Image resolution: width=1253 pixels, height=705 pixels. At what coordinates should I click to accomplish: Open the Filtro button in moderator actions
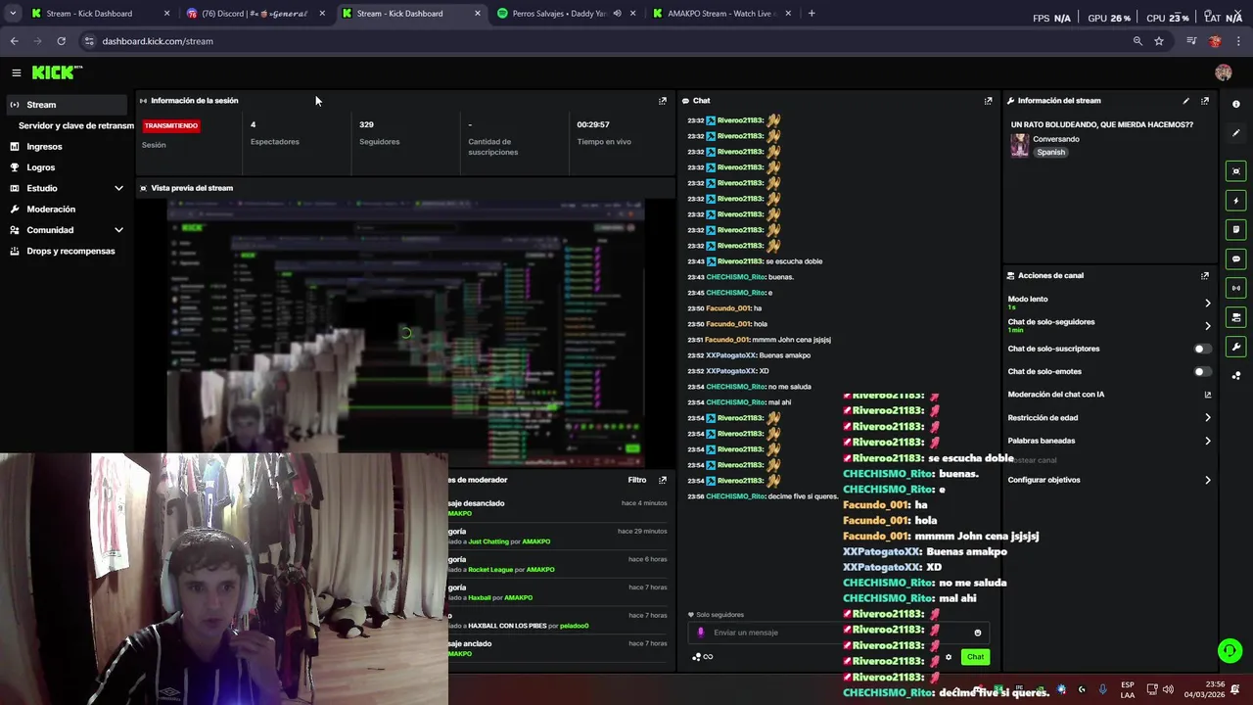pos(637,480)
